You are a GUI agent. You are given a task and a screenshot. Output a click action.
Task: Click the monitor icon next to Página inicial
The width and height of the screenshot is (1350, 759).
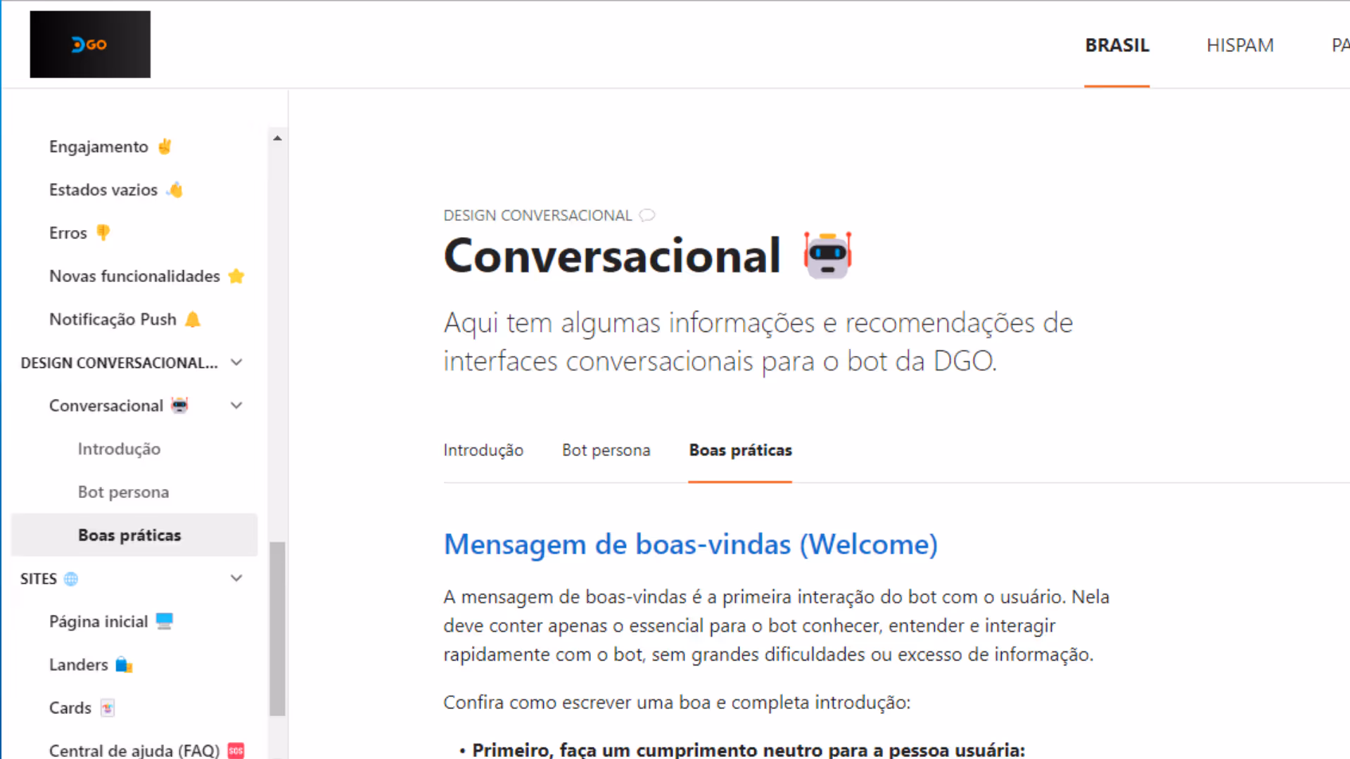(164, 622)
